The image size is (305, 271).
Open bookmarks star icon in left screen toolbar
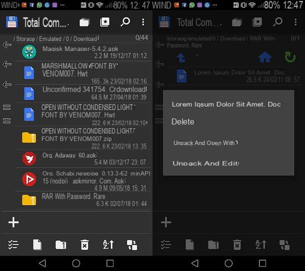(x=104, y=22)
